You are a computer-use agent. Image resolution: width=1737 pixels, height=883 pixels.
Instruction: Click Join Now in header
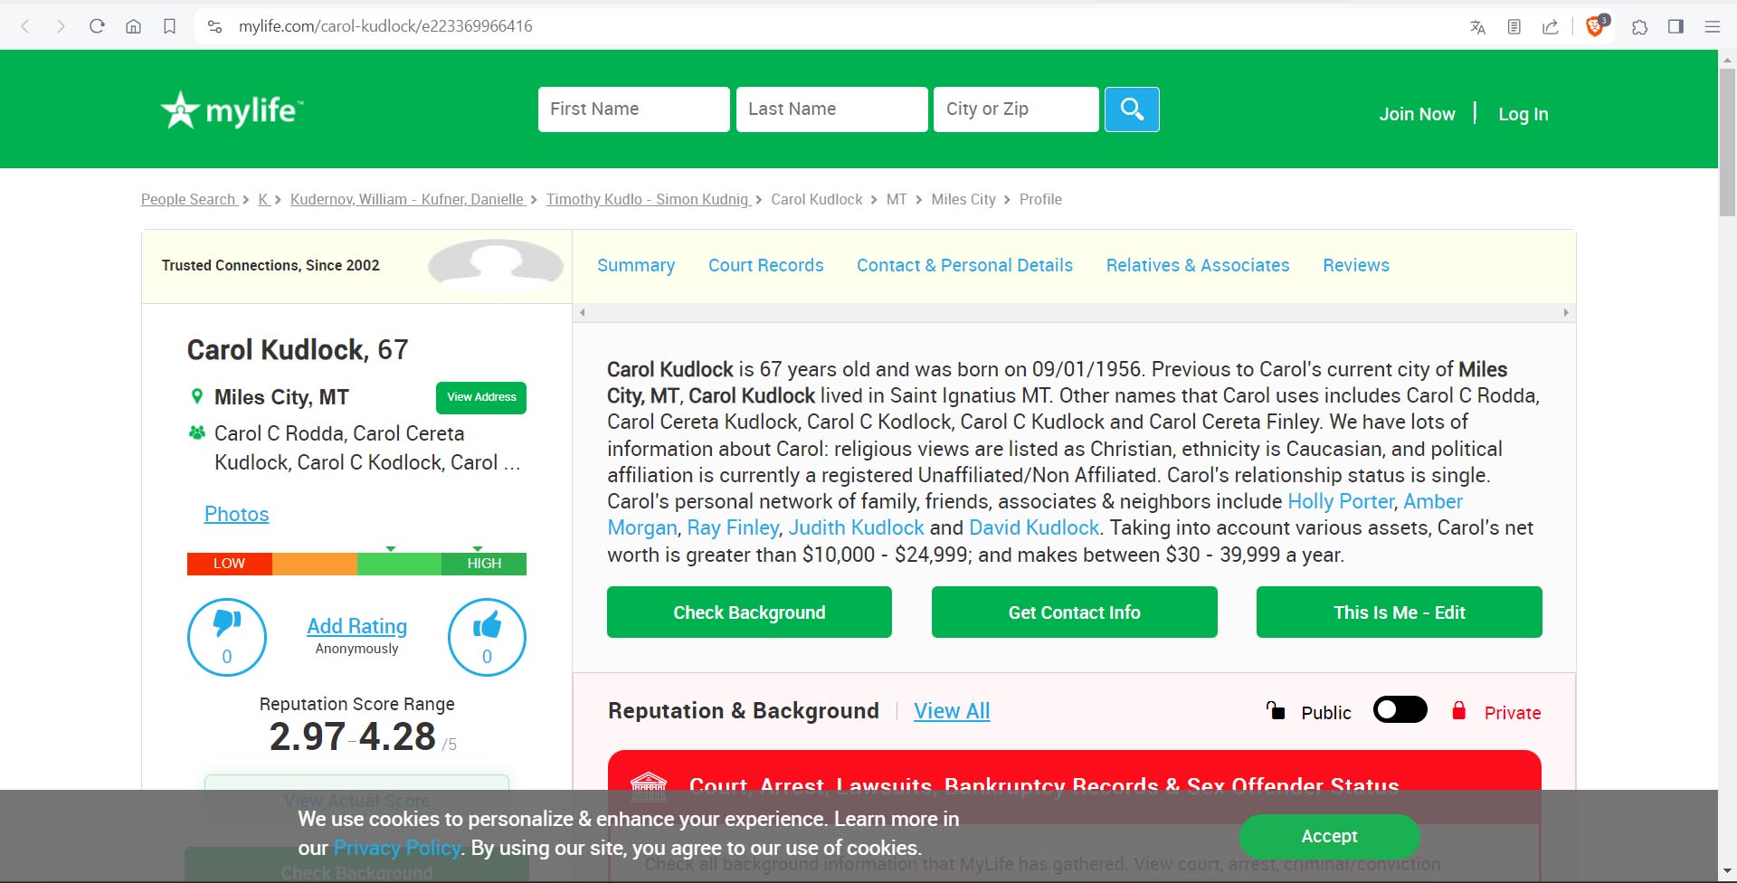click(x=1417, y=114)
